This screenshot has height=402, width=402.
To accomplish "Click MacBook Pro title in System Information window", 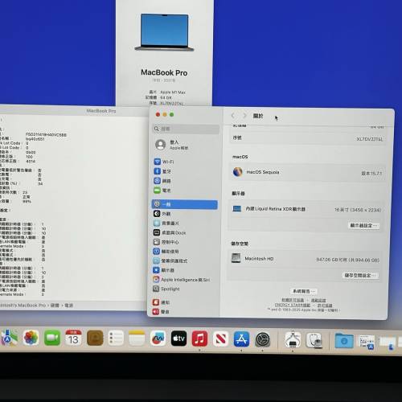I will 101,111.
